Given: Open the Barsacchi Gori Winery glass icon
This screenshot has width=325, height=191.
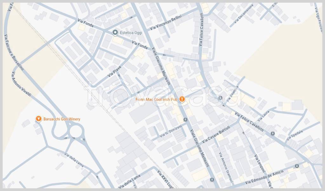Looking at the screenshot, I should 38,119.
